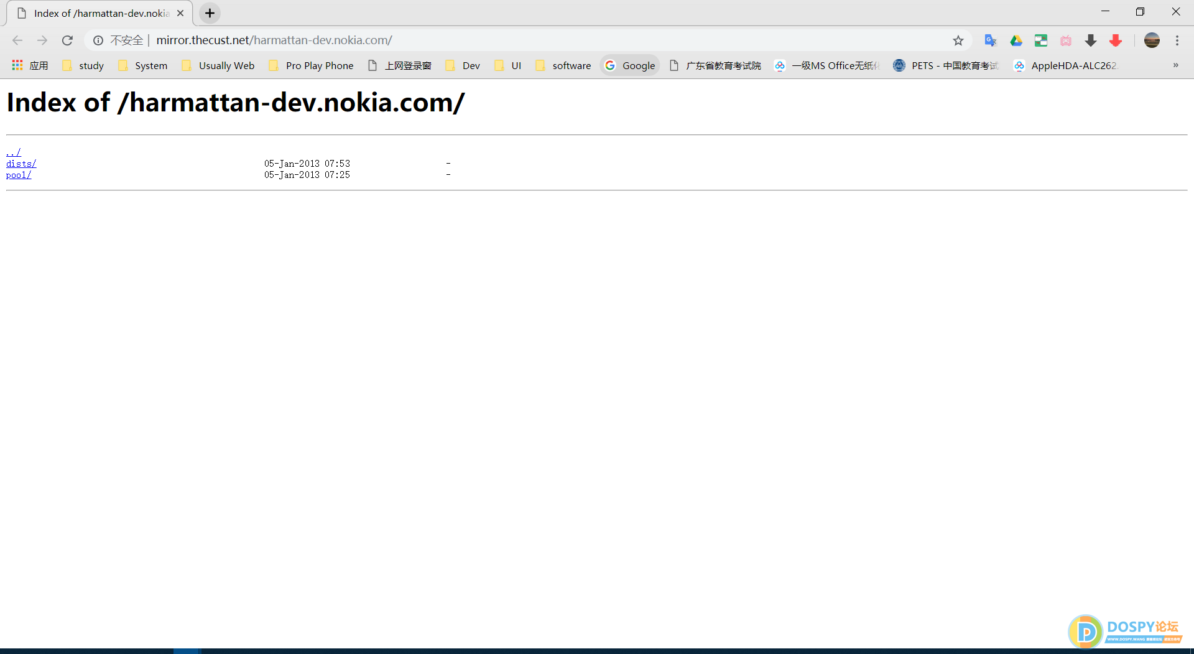The image size is (1194, 654).
Task: Open the pool/ directory
Action: (19, 175)
